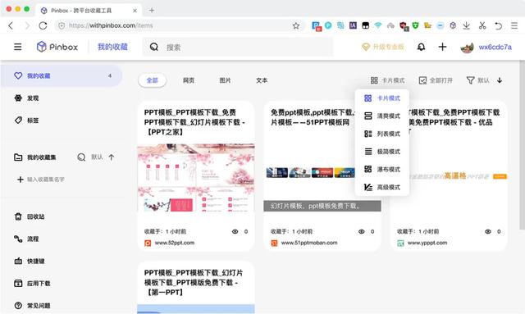Toggle the collections sort-direction up arrow
Viewport: 525px width, 314px height.
coord(112,157)
